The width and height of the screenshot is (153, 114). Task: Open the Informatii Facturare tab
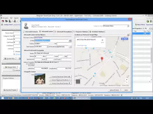coord(31,32)
